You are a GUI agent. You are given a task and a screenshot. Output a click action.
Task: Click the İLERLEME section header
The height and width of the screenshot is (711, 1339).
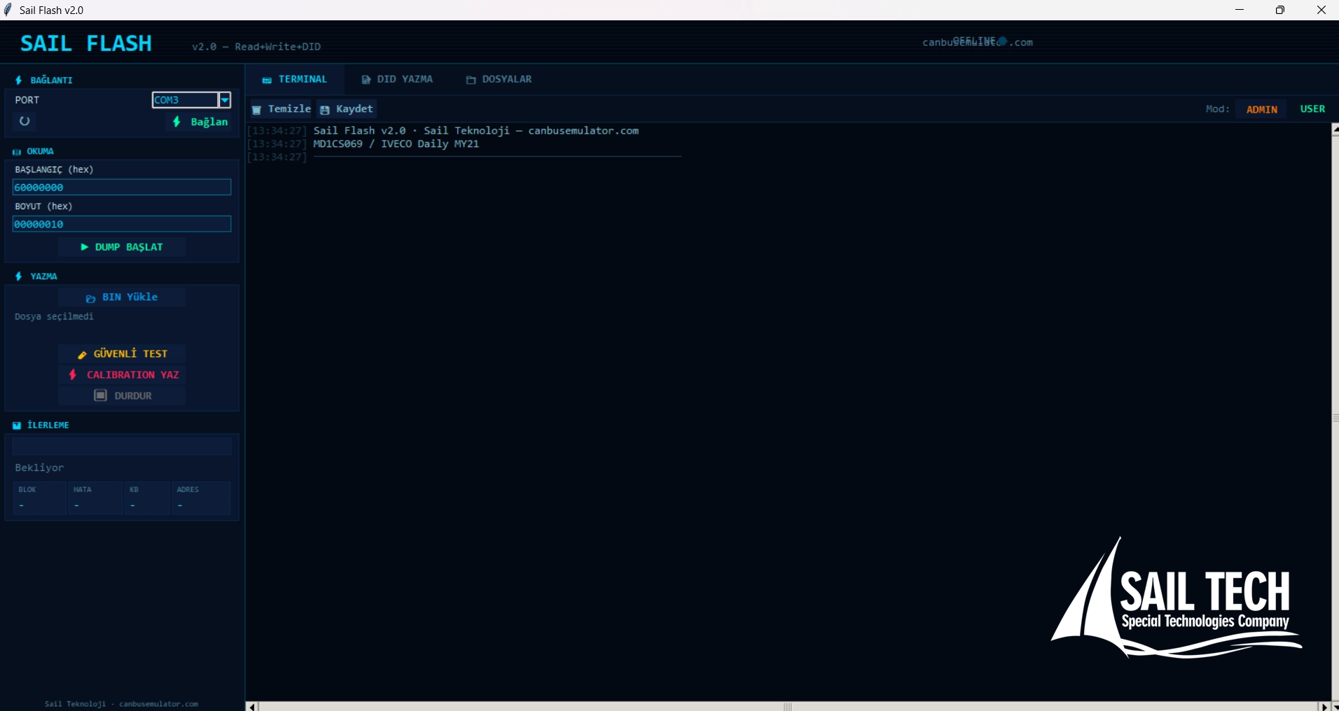point(41,425)
